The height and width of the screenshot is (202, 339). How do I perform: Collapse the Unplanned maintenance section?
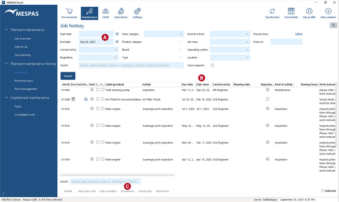[6, 98]
